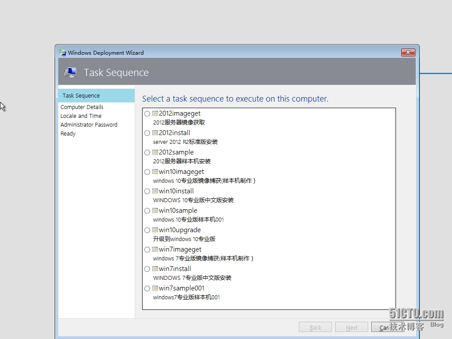
Task: Select the win10upgrade radio button
Action: [147, 230]
